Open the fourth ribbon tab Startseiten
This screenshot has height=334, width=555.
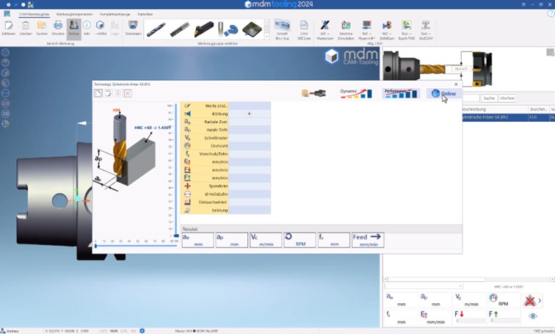pyautogui.click(x=145, y=14)
